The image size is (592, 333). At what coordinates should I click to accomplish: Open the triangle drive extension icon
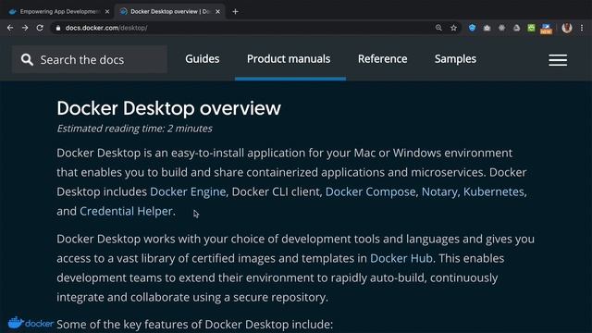pyautogui.click(x=516, y=28)
